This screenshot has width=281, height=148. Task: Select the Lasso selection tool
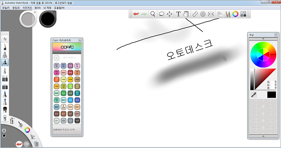(162, 14)
